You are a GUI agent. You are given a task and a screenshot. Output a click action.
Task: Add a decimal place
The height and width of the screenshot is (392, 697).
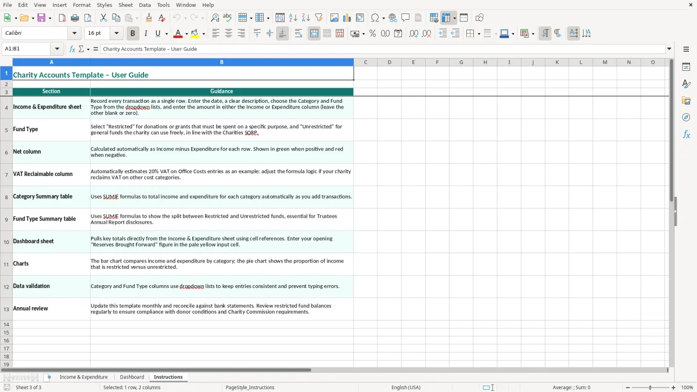[x=414, y=34]
